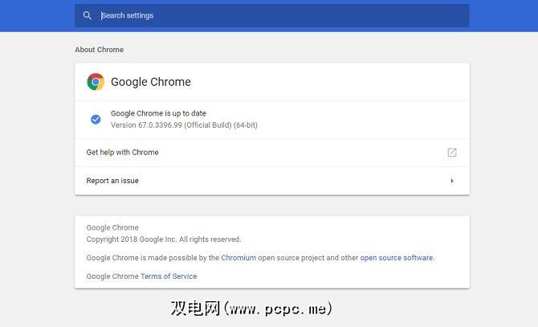
Task: Click the blue up-to-date checkmark icon
Action: 96,119
